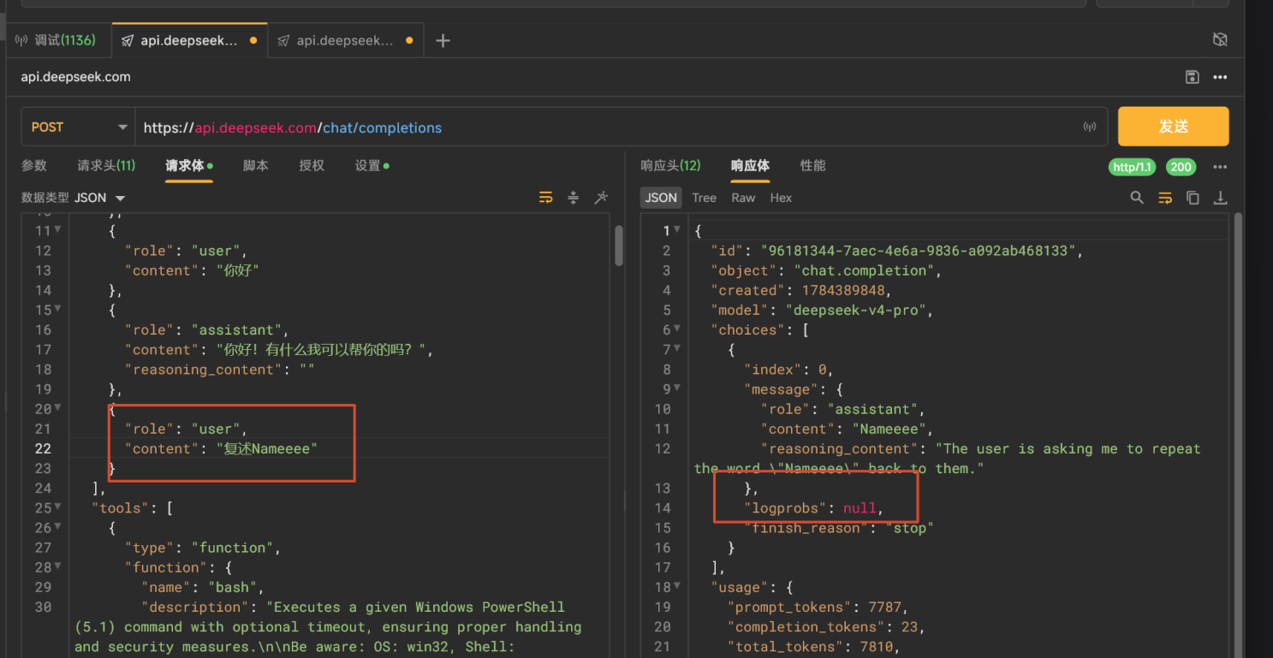Click the "completion_tokens": 23 line
This screenshot has width=1273, height=658.
click(826, 626)
